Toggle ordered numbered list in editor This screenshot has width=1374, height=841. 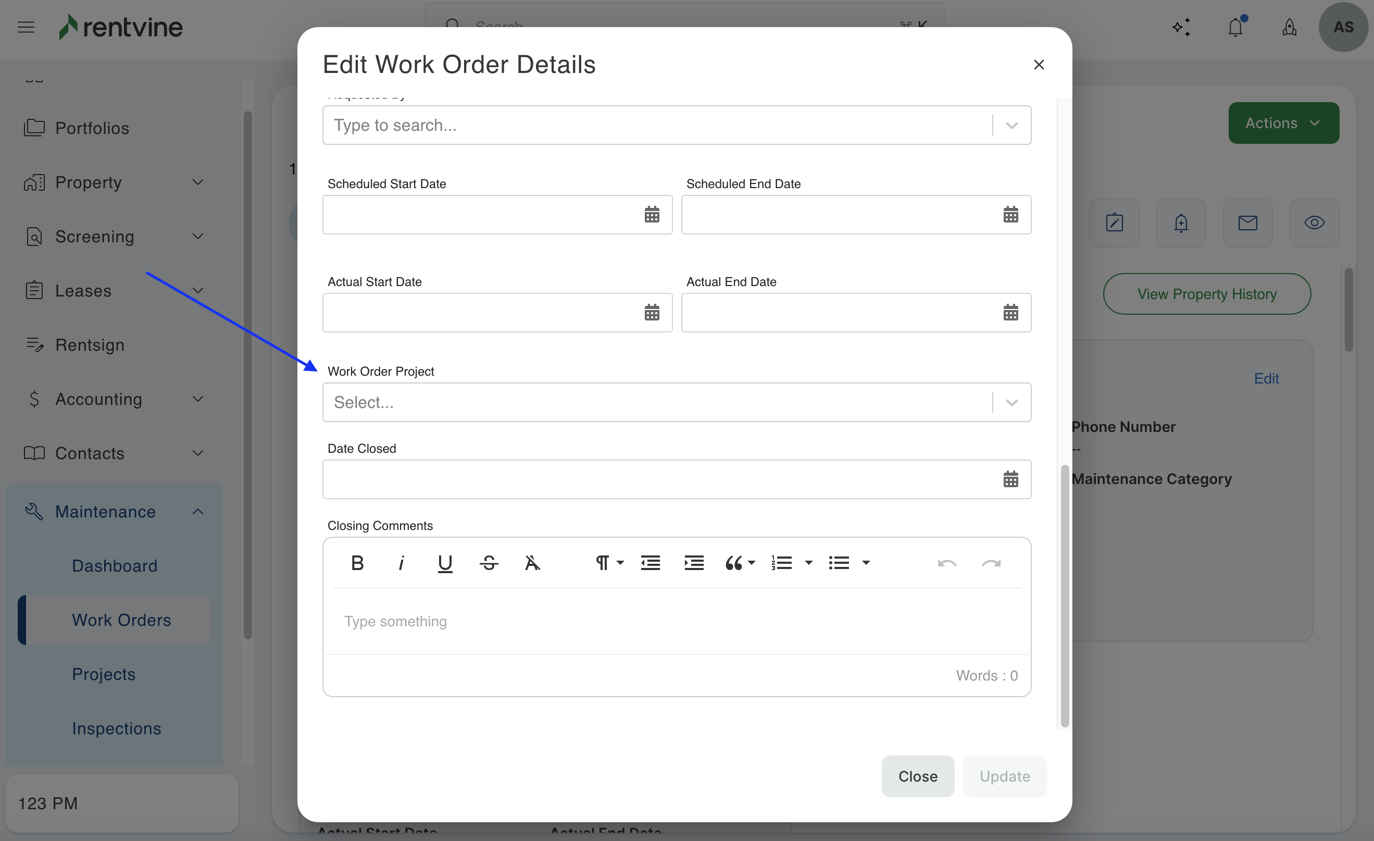coord(781,563)
